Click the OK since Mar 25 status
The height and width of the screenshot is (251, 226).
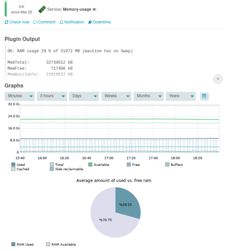(21, 9)
